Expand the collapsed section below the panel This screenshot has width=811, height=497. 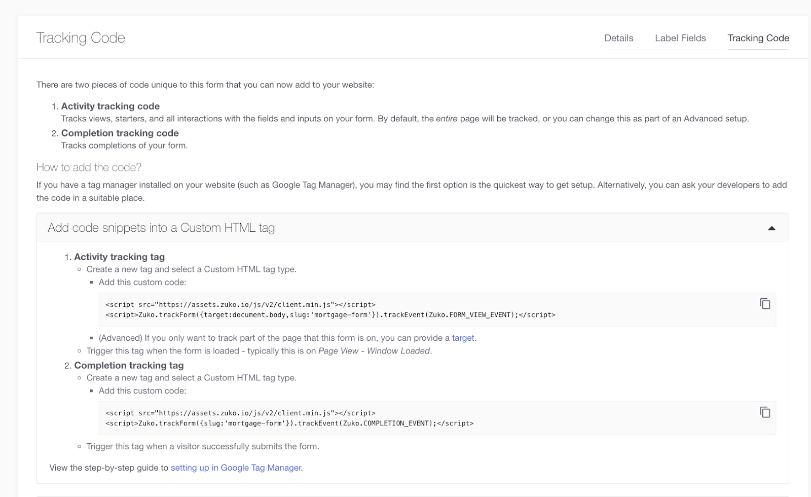click(x=405, y=494)
